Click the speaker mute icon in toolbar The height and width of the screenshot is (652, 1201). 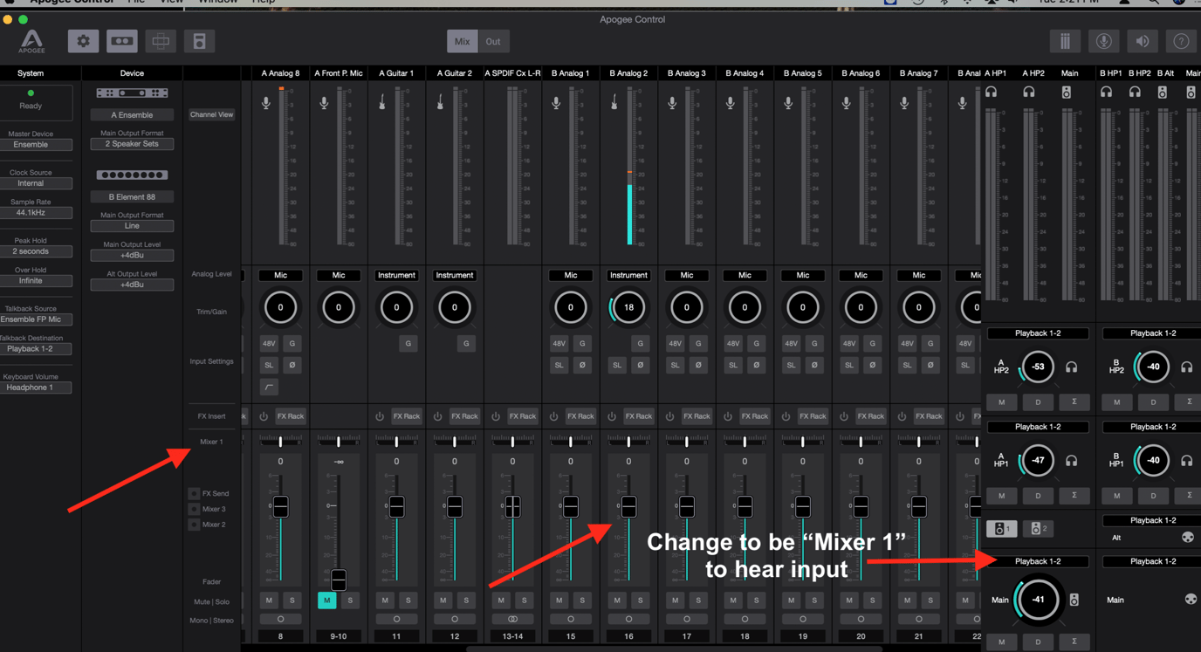tap(1141, 40)
